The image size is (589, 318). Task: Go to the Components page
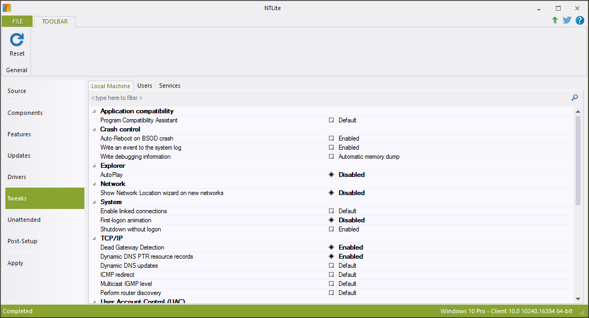point(25,113)
